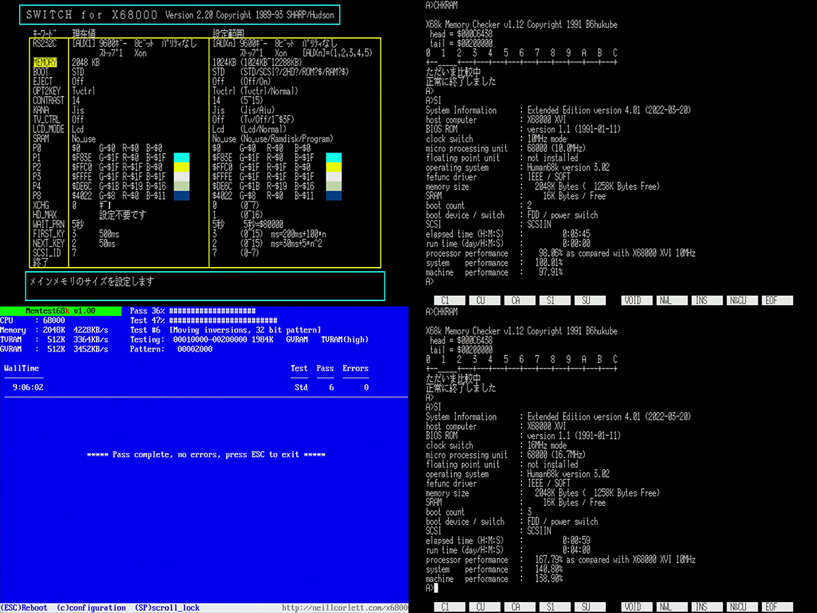Pick the CONTRAST keyword in SWITCH
817x613 pixels.
[49, 100]
